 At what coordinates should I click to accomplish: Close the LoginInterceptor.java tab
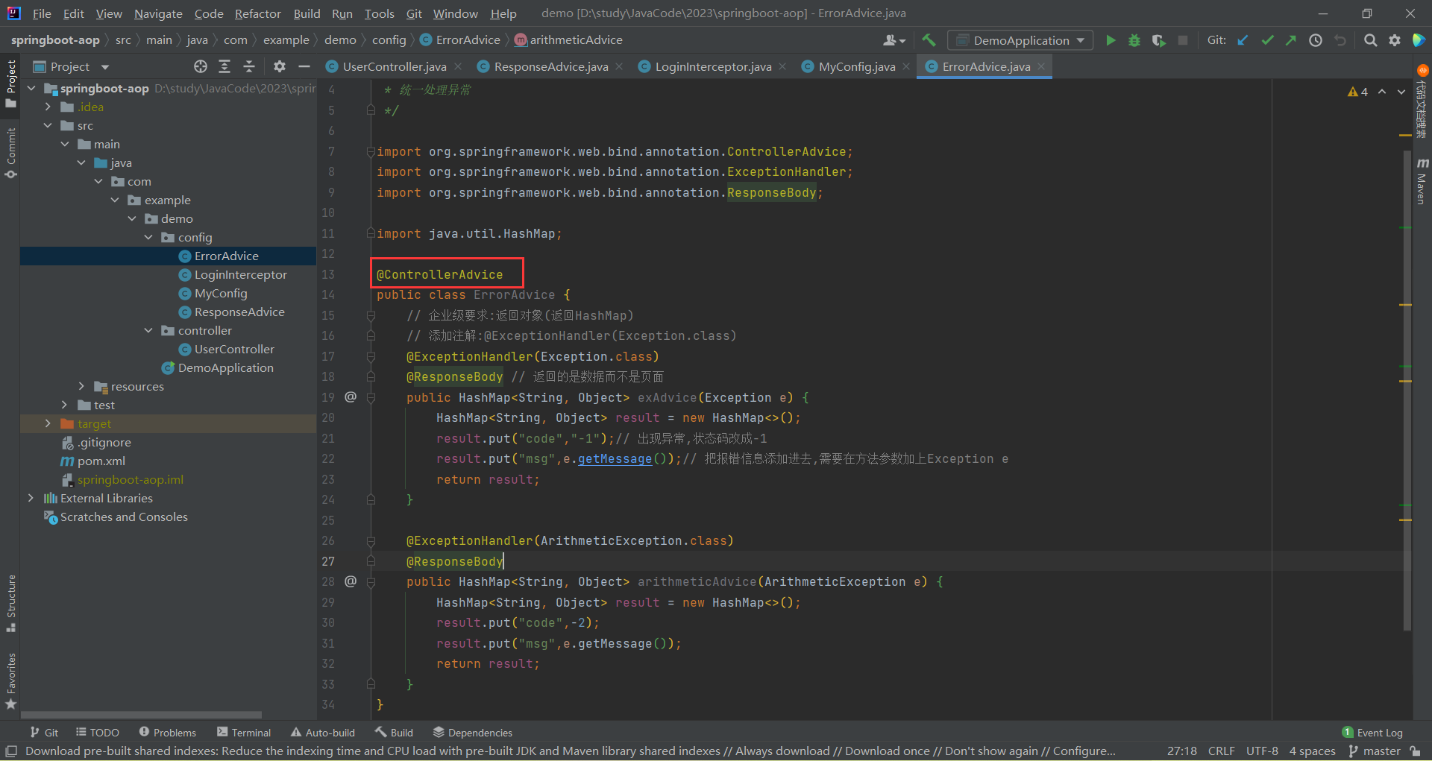coord(782,66)
